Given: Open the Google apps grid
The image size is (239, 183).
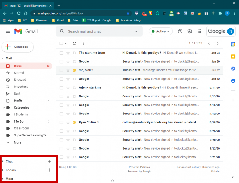Looking at the screenshot, I should pyautogui.click(x=199, y=31).
